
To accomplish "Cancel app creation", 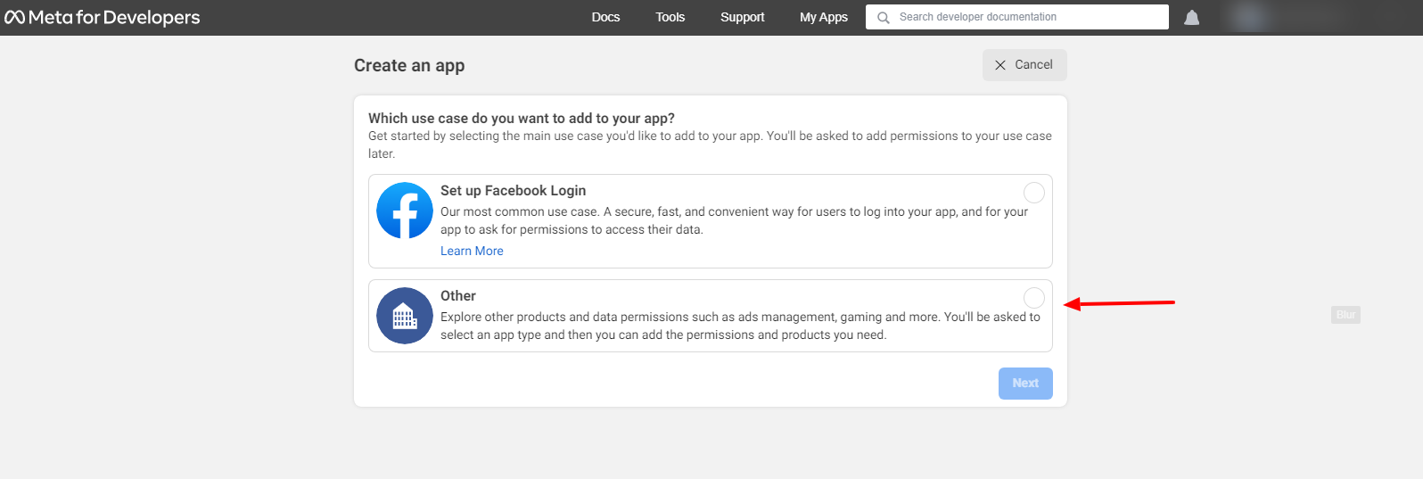I will 1024,65.
